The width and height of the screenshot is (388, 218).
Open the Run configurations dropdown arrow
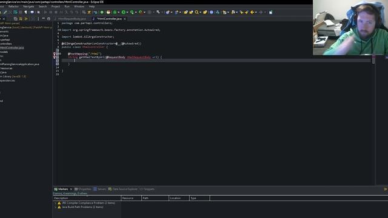tap(127, 12)
